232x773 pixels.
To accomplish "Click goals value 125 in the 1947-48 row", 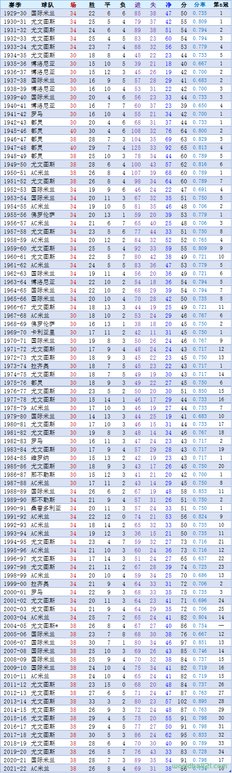I will click(136, 147).
